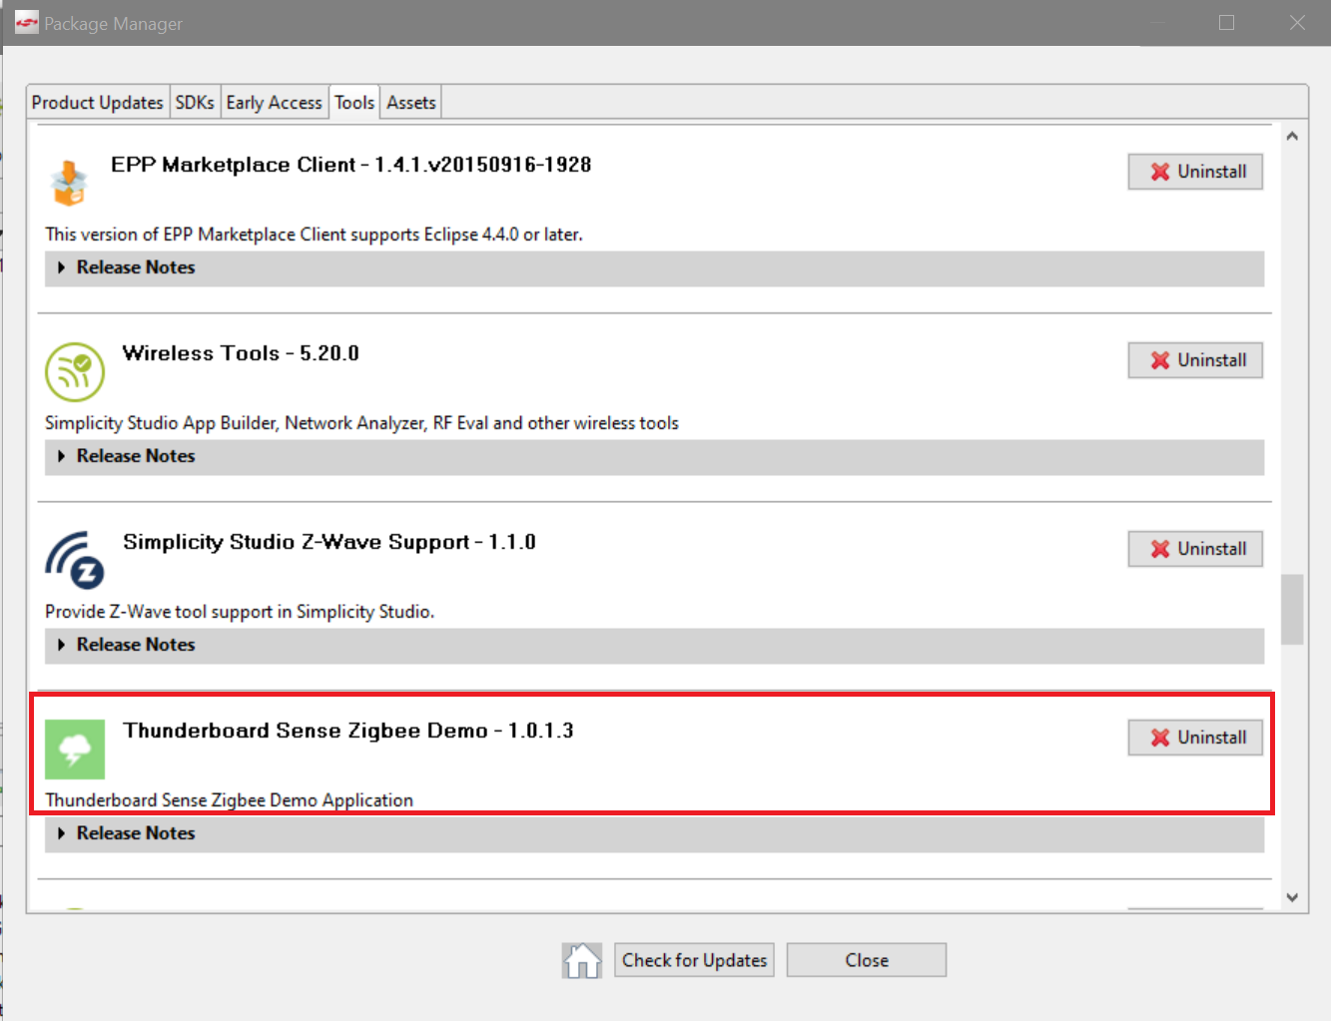This screenshot has height=1021, width=1331.
Task: Click the Close button
Action: [x=865, y=959]
